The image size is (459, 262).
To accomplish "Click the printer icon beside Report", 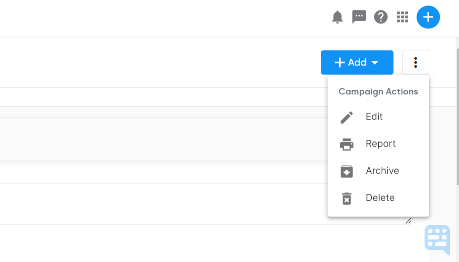I will pos(347,144).
